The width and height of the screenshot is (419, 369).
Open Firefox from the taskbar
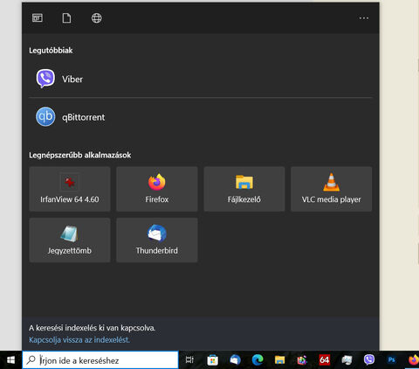point(414,360)
